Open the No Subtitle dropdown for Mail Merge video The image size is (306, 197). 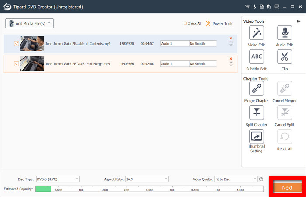[203, 64]
